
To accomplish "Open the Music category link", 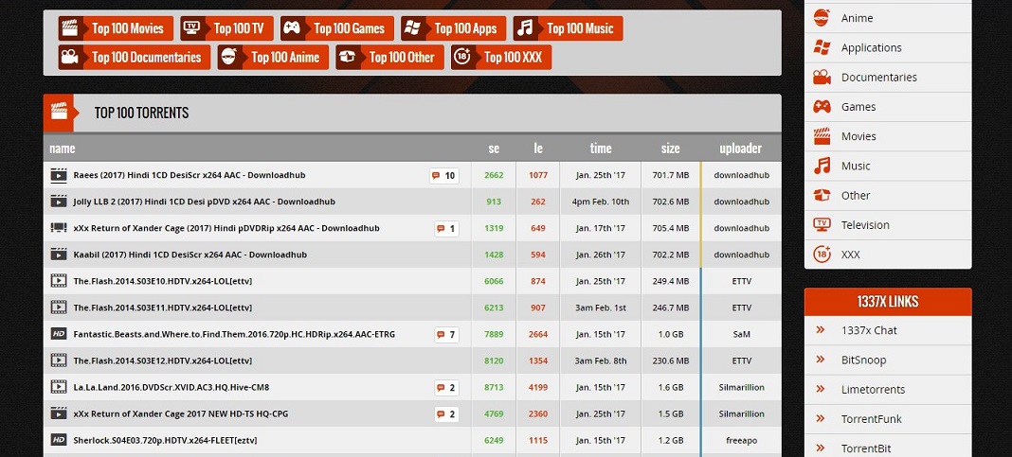I will pos(855,166).
